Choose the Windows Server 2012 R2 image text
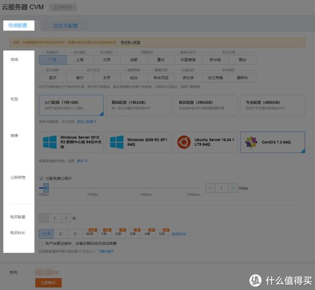The width and height of the screenshot is (315, 290). tap(81, 142)
